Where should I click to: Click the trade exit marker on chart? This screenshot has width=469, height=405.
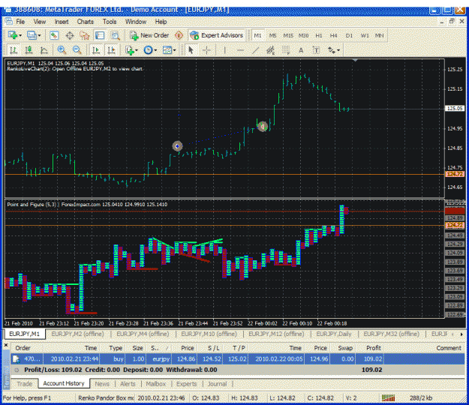[263, 127]
